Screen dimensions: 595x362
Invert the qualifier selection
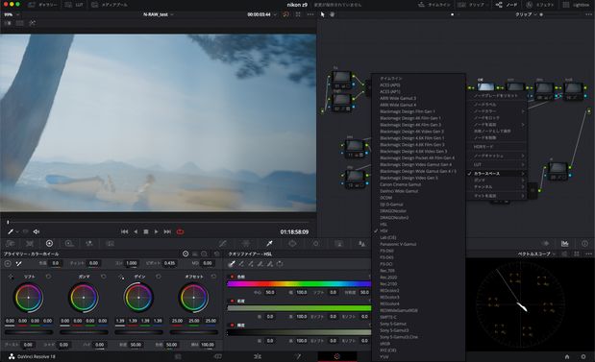[x=280, y=264]
